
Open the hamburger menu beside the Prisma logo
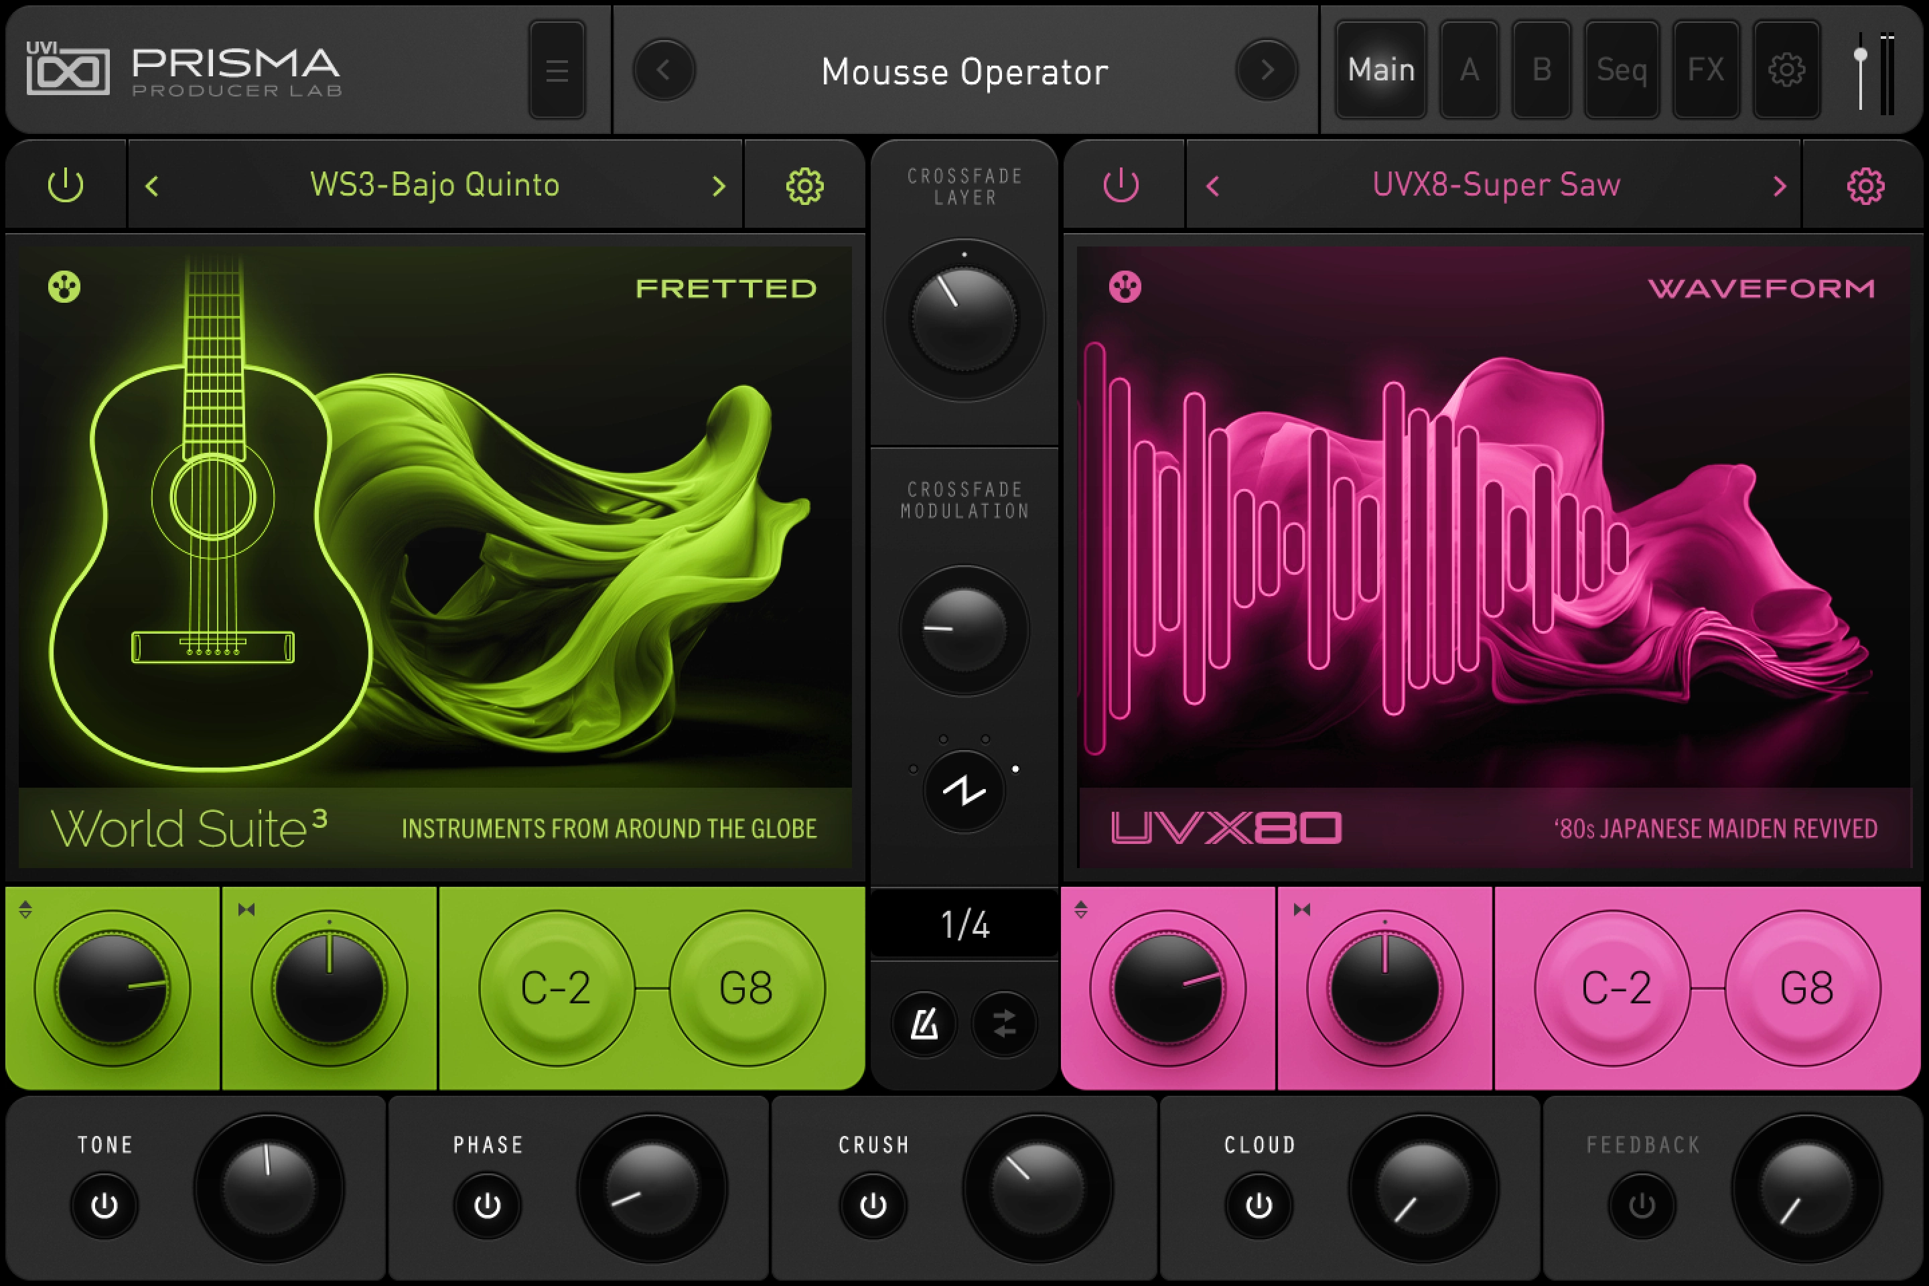pos(557,70)
